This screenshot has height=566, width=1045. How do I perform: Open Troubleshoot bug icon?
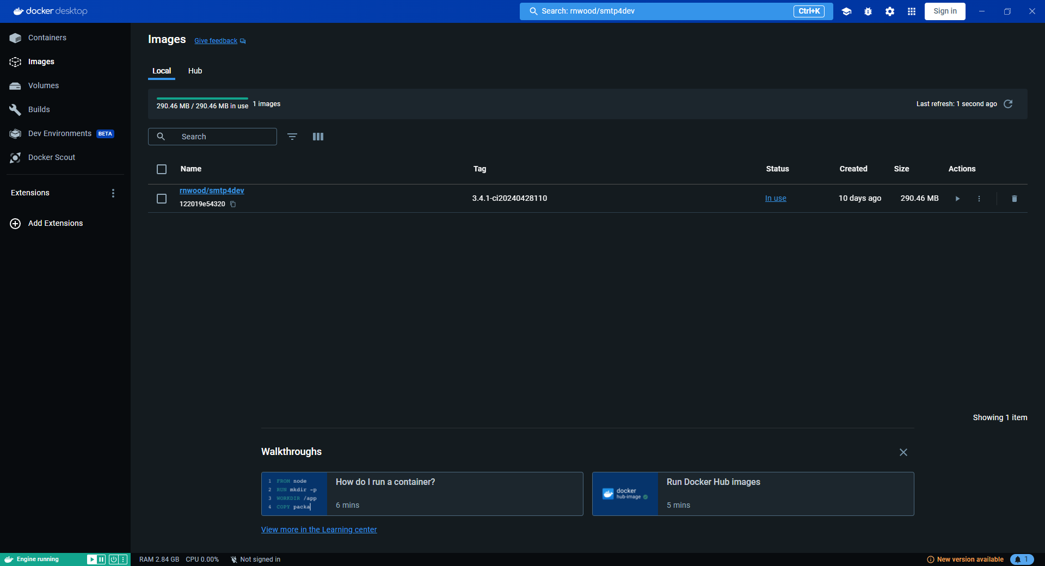pyautogui.click(x=868, y=11)
